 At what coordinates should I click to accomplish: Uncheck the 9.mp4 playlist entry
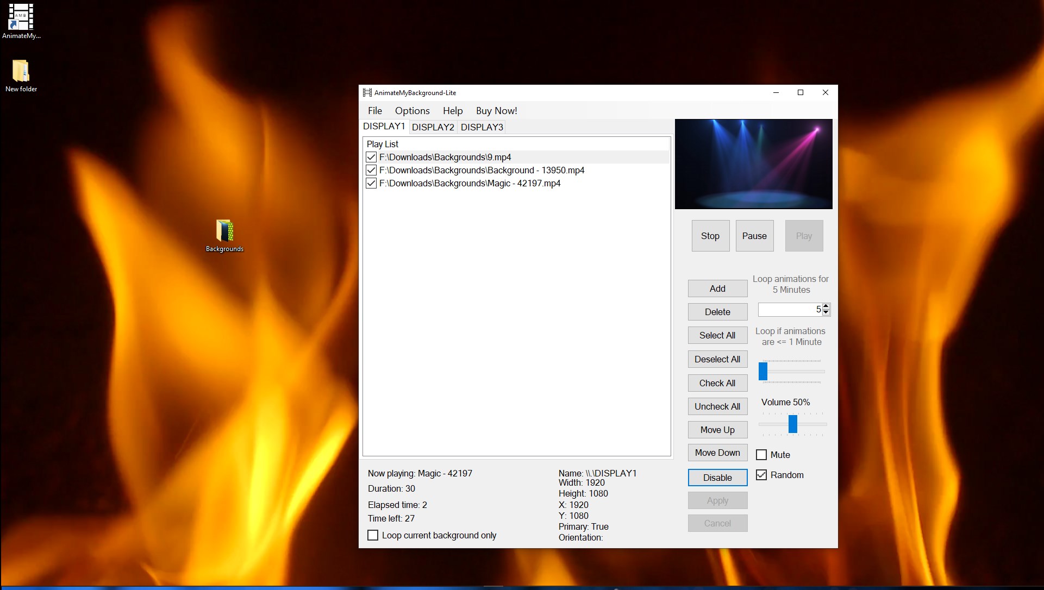[x=371, y=157]
